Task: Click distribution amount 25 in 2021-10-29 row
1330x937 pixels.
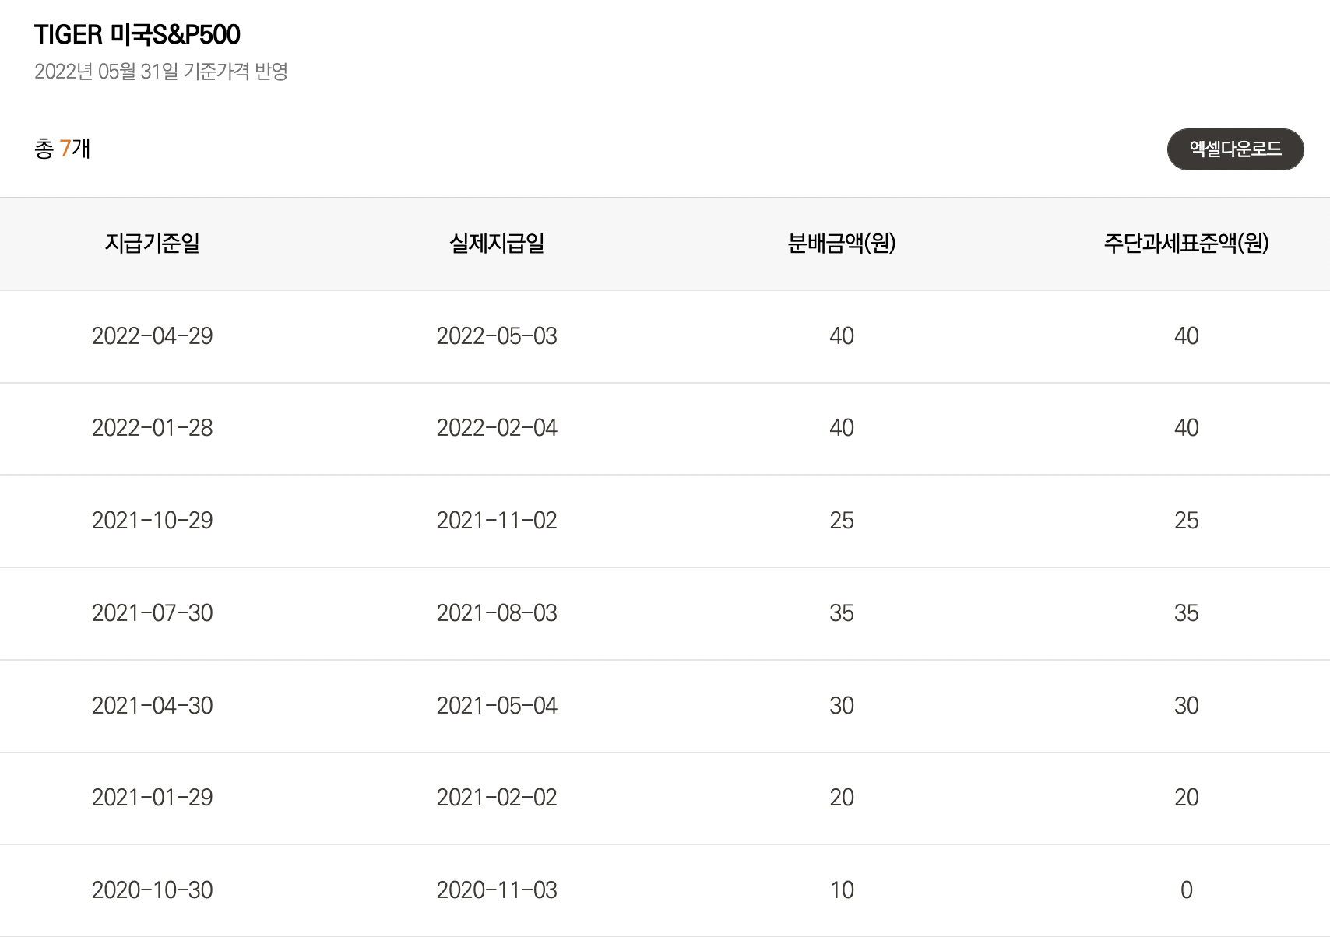Action: click(842, 521)
